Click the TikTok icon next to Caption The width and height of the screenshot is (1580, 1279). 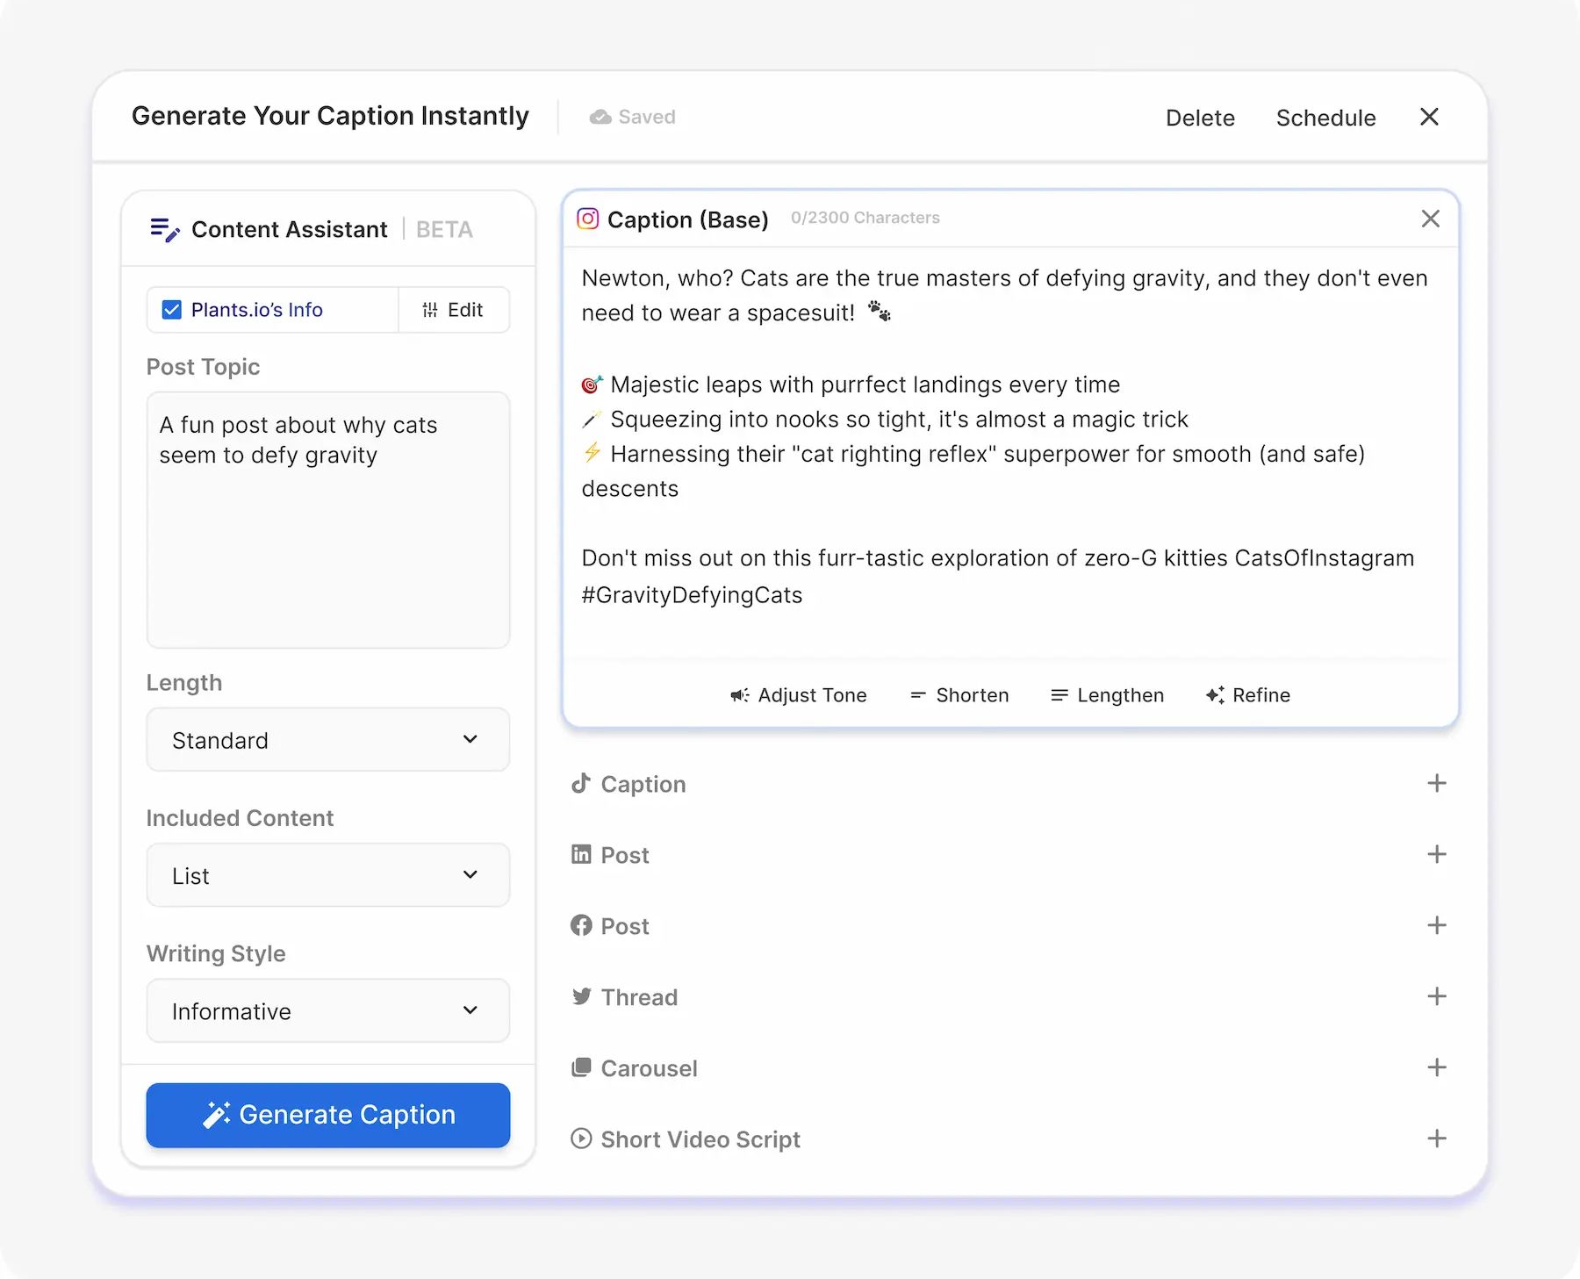click(x=580, y=783)
